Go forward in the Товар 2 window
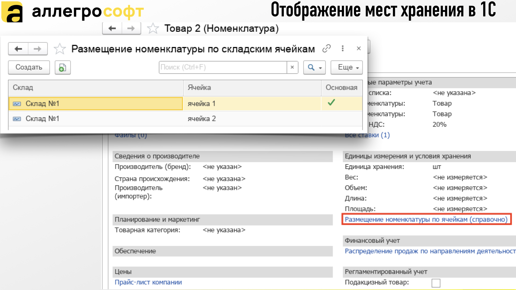The height and width of the screenshot is (290, 516). 131,28
